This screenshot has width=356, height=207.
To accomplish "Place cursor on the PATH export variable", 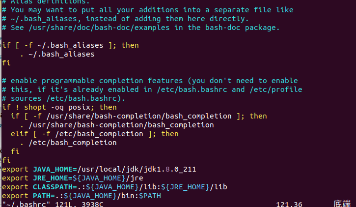I will pos(42,196).
